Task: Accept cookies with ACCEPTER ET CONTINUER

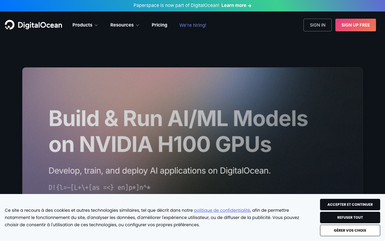Action: click(350, 205)
